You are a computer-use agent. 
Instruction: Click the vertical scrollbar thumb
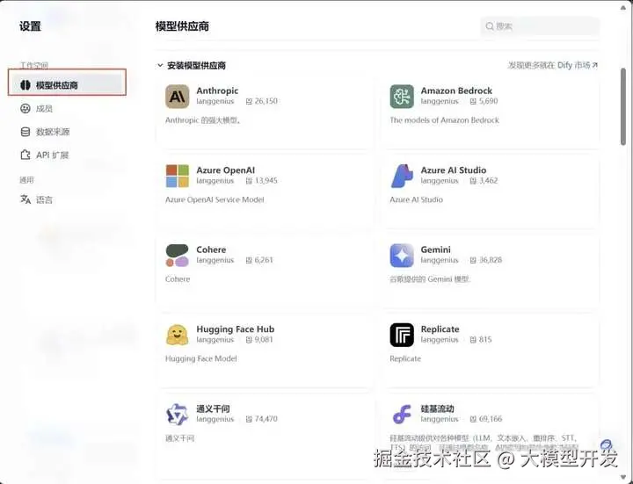coord(623,106)
